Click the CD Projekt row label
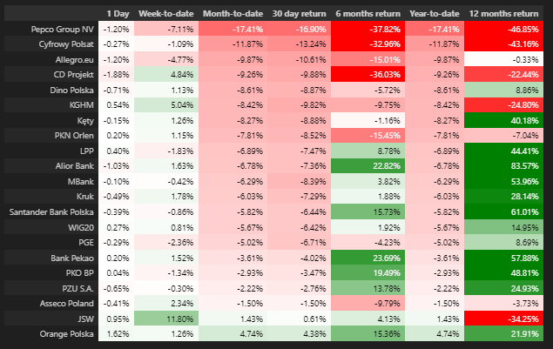Screen dimensions: 553x349 point(71,74)
